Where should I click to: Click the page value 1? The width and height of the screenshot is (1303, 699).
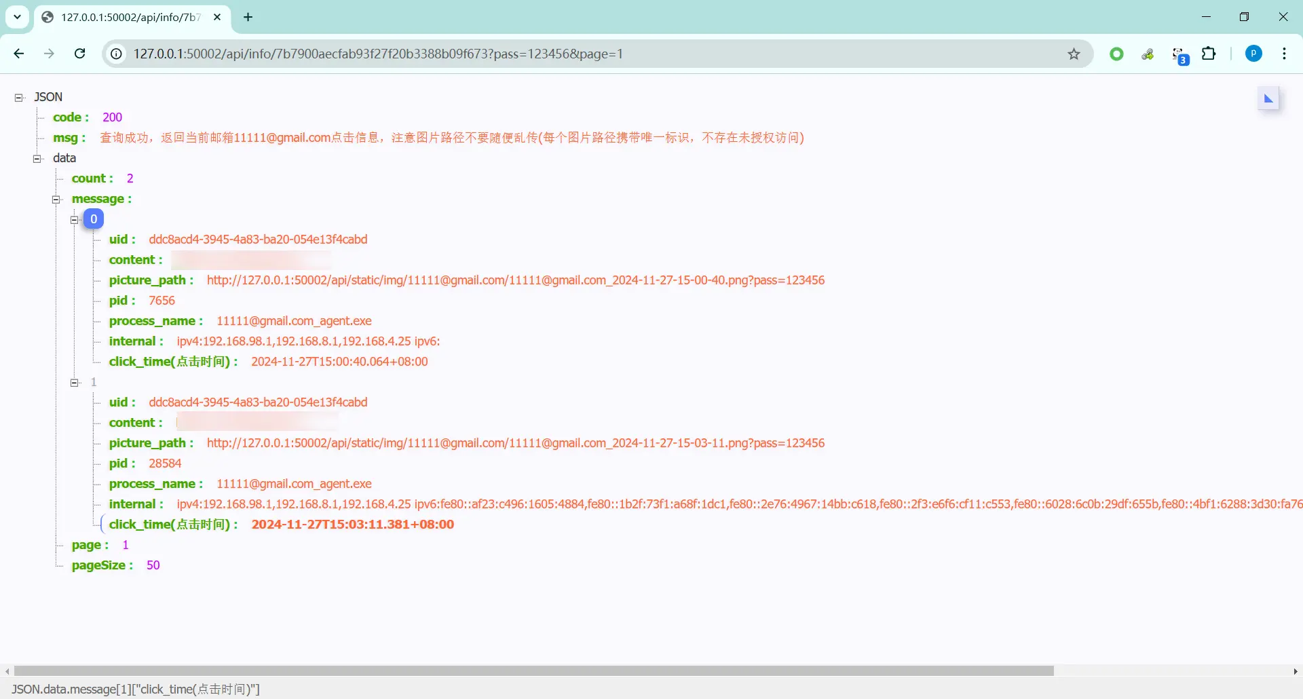125,545
